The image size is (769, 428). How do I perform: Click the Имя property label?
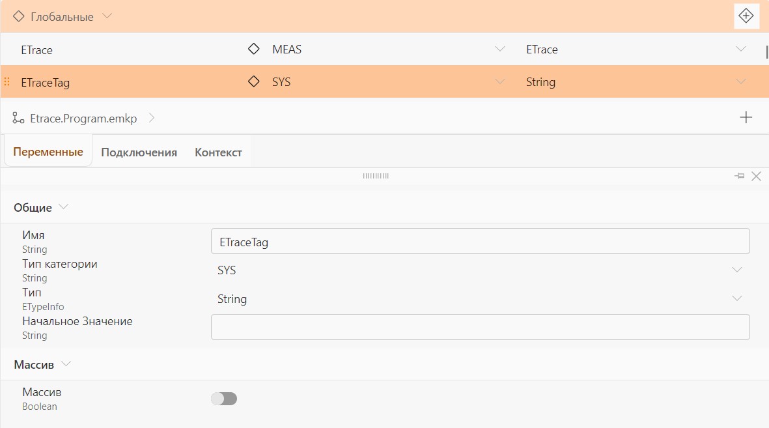[x=33, y=236]
